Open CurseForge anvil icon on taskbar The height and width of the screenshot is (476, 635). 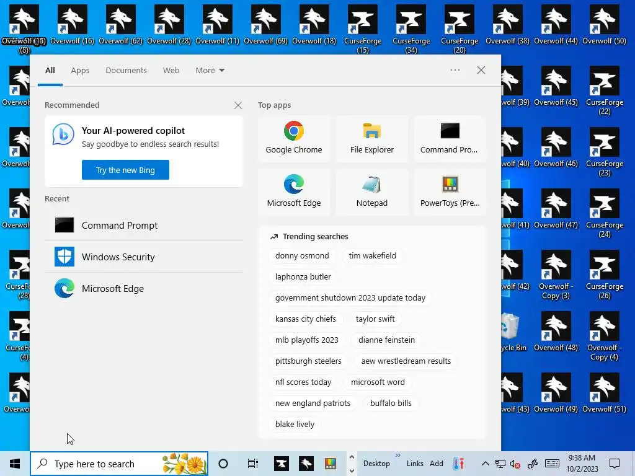pos(282,464)
